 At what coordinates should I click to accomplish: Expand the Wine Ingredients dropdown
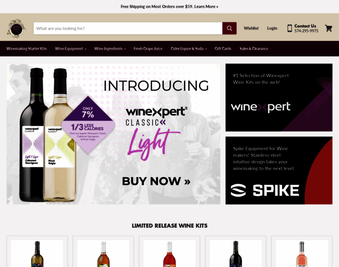click(110, 49)
